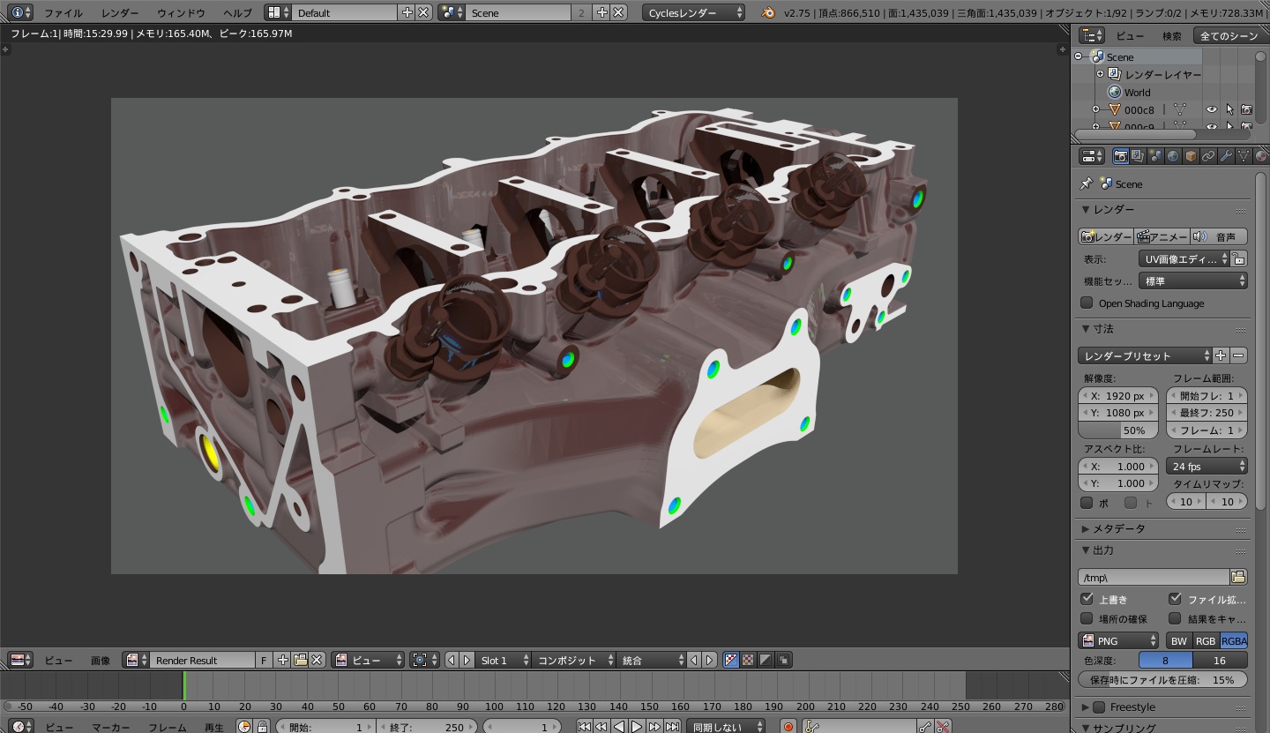Open the Object properties tab with cube icon
This screenshot has height=733, width=1270.
1190,155
